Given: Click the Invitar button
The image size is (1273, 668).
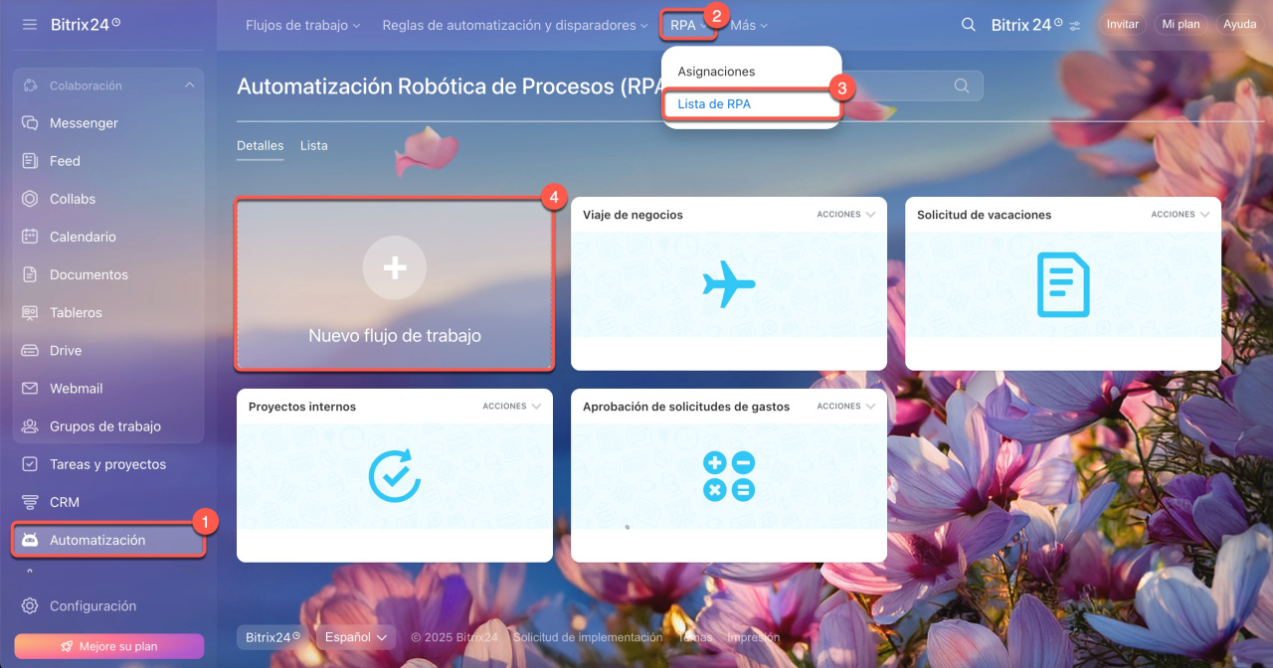Looking at the screenshot, I should (x=1123, y=25).
